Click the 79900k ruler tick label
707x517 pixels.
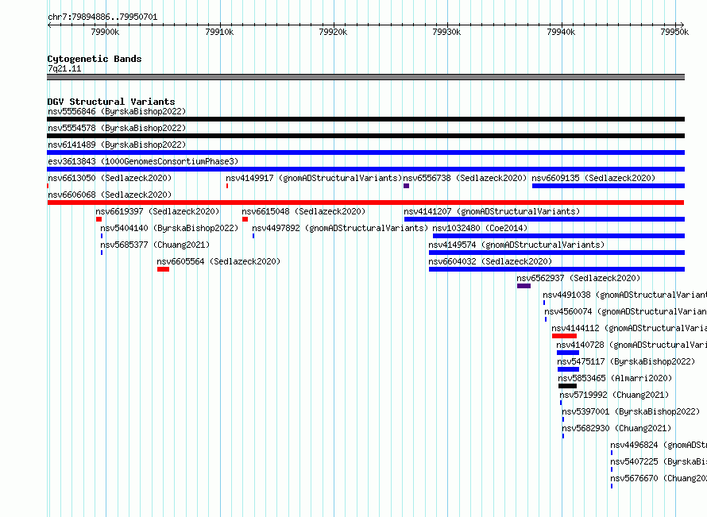105,32
